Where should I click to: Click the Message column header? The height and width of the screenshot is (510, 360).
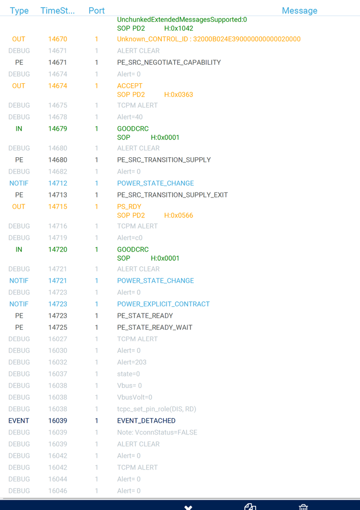299,10
